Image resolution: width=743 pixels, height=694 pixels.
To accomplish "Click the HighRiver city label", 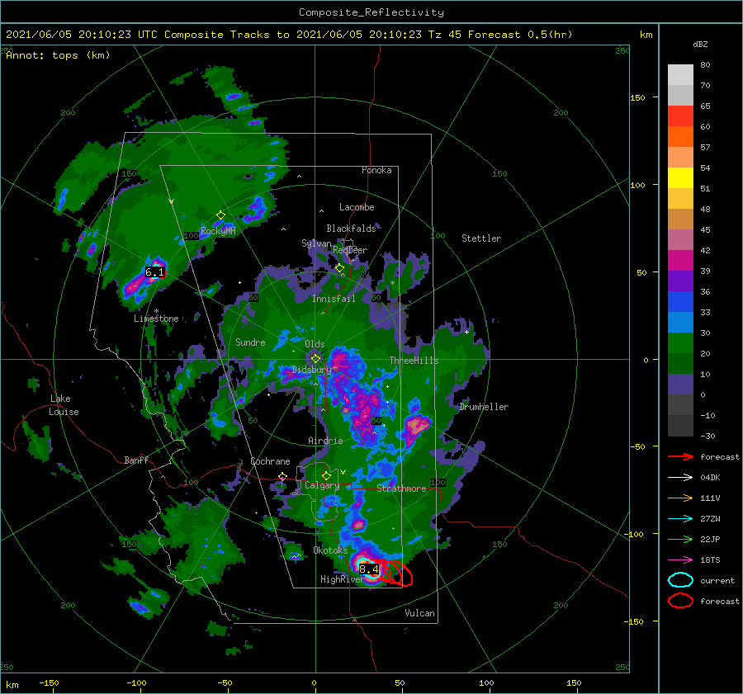I will click(342, 579).
